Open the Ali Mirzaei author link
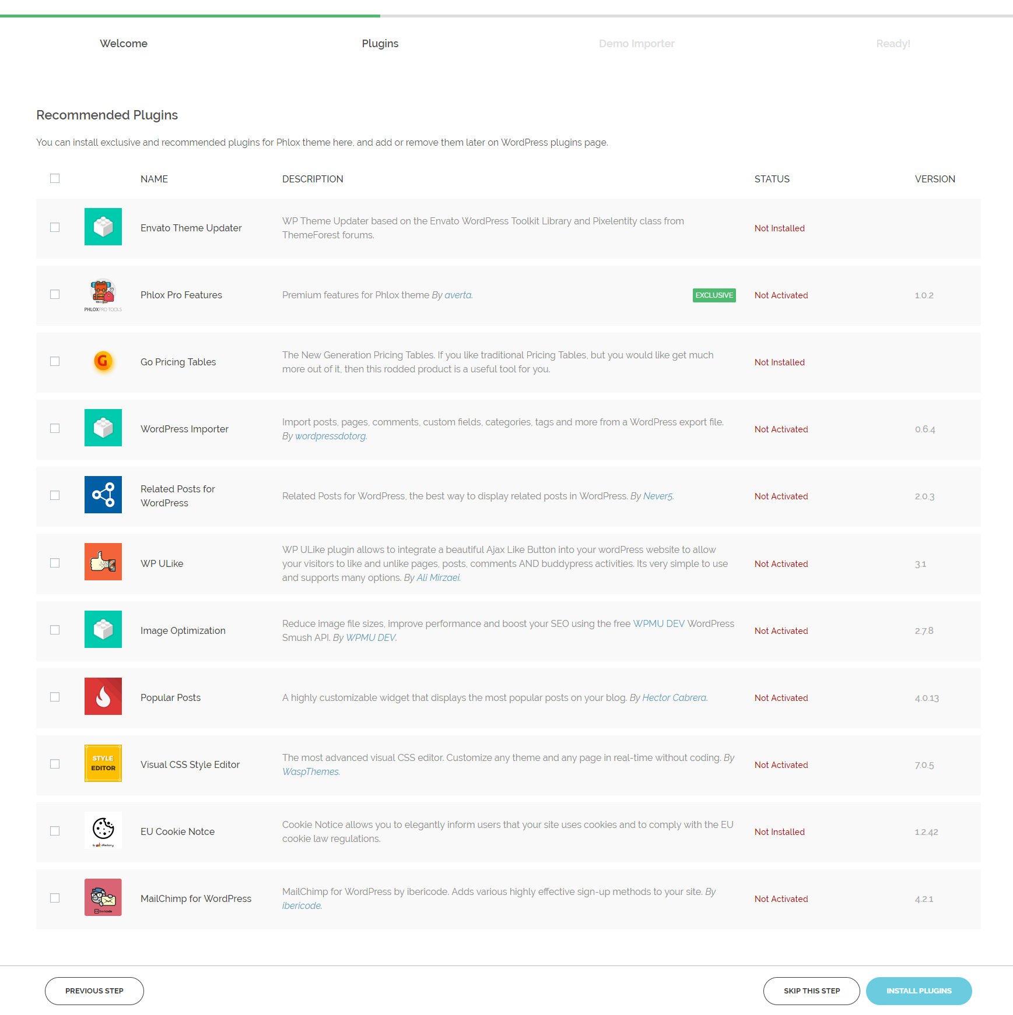This screenshot has width=1013, height=1015. click(x=439, y=578)
